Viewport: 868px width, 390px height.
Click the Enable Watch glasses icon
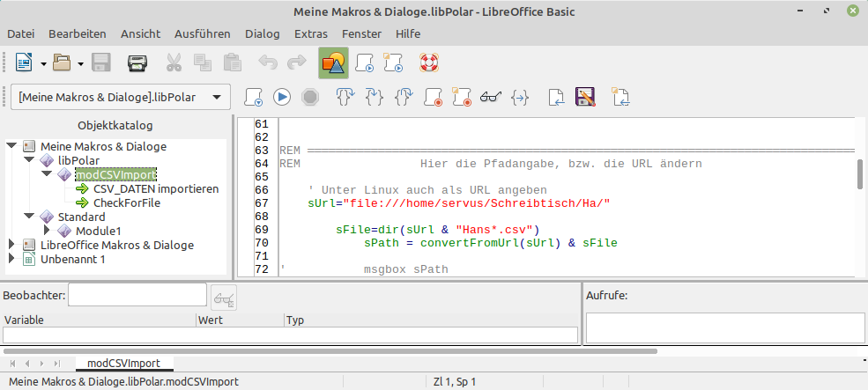click(x=491, y=98)
